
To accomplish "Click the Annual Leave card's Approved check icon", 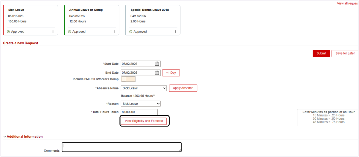I will tap(70, 32).
